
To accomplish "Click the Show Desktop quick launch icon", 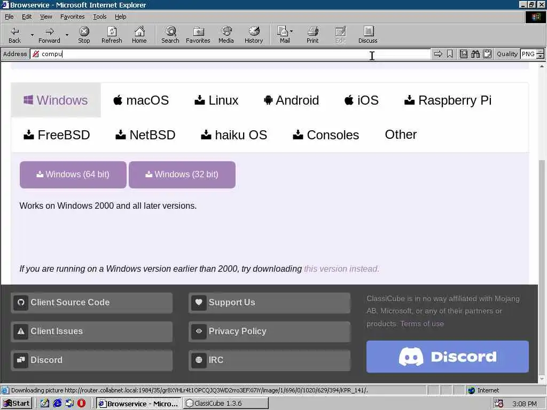I will 45,404.
